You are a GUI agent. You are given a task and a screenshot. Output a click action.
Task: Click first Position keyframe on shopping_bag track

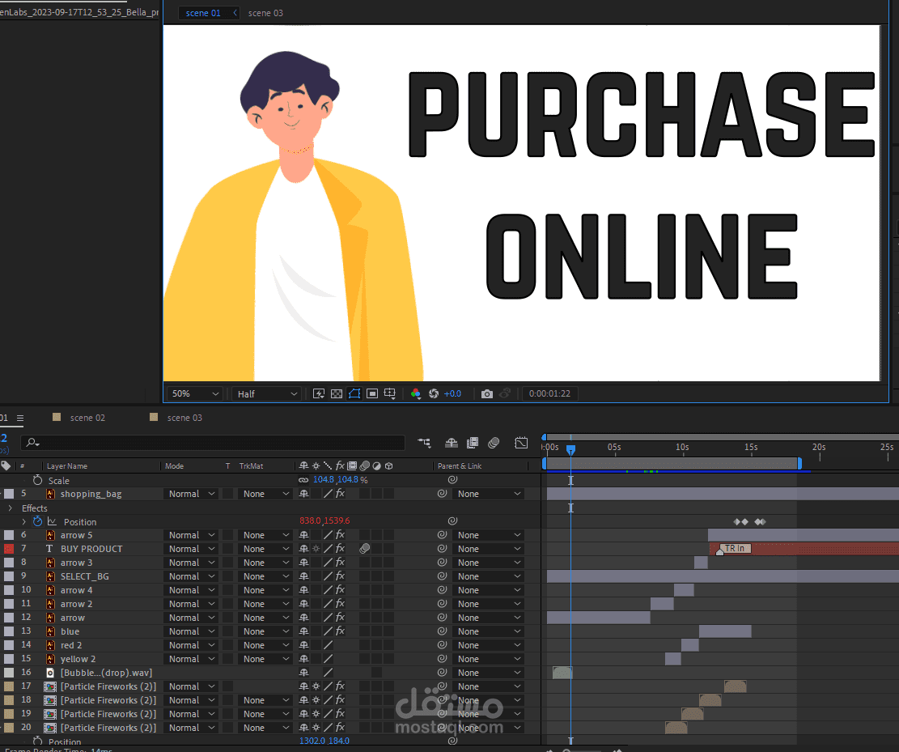pyautogui.click(x=737, y=521)
